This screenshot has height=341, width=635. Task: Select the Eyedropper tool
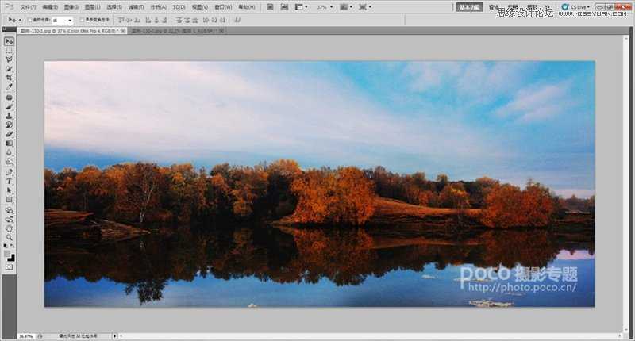(x=9, y=86)
